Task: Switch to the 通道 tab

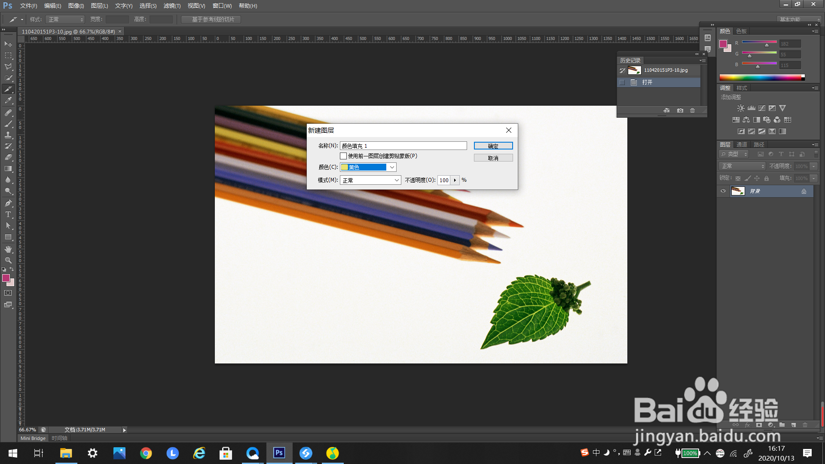Action: [x=742, y=144]
